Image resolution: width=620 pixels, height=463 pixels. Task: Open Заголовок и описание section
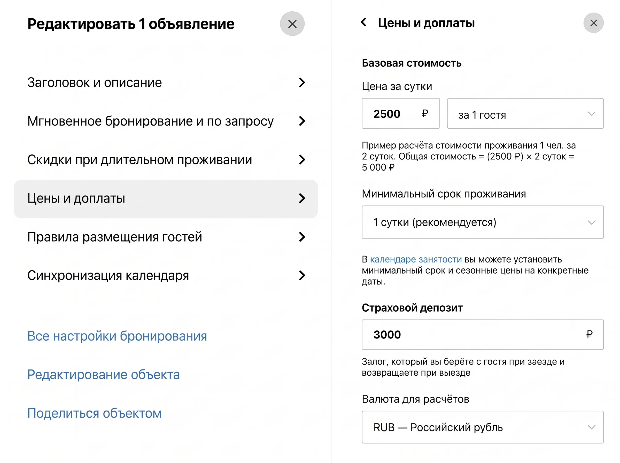tap(166, 82)
